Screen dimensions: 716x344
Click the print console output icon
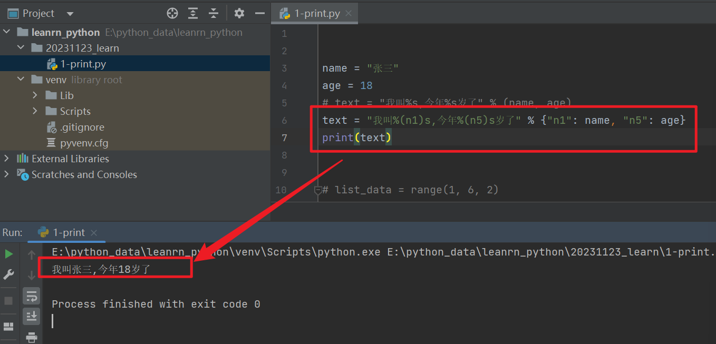coord(32,337)
